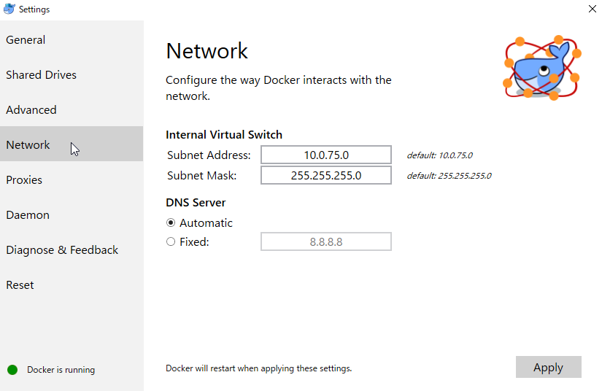Click the Network page heading

click(x=207, y=51)
